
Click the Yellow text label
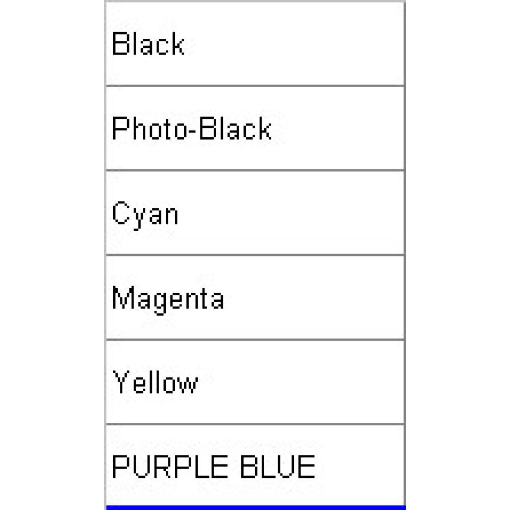(155, 382)
